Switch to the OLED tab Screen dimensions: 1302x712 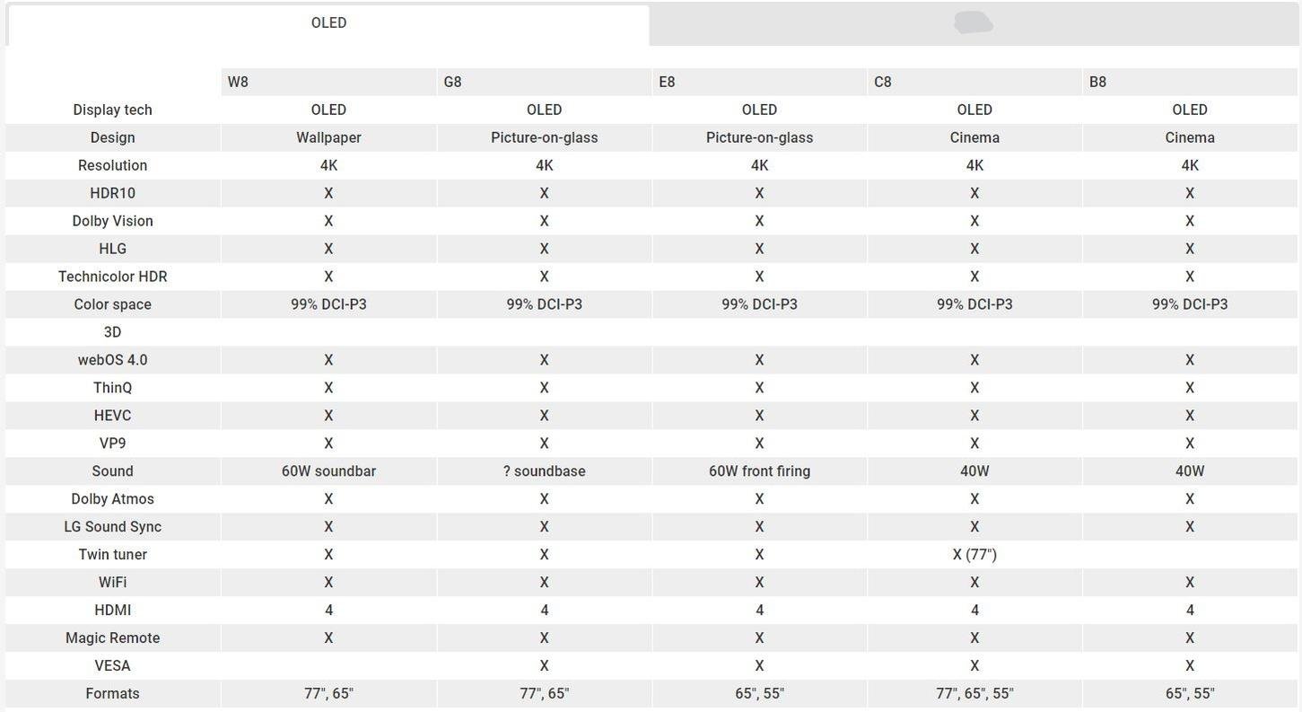pyautogui.click(x=328, y=23)
